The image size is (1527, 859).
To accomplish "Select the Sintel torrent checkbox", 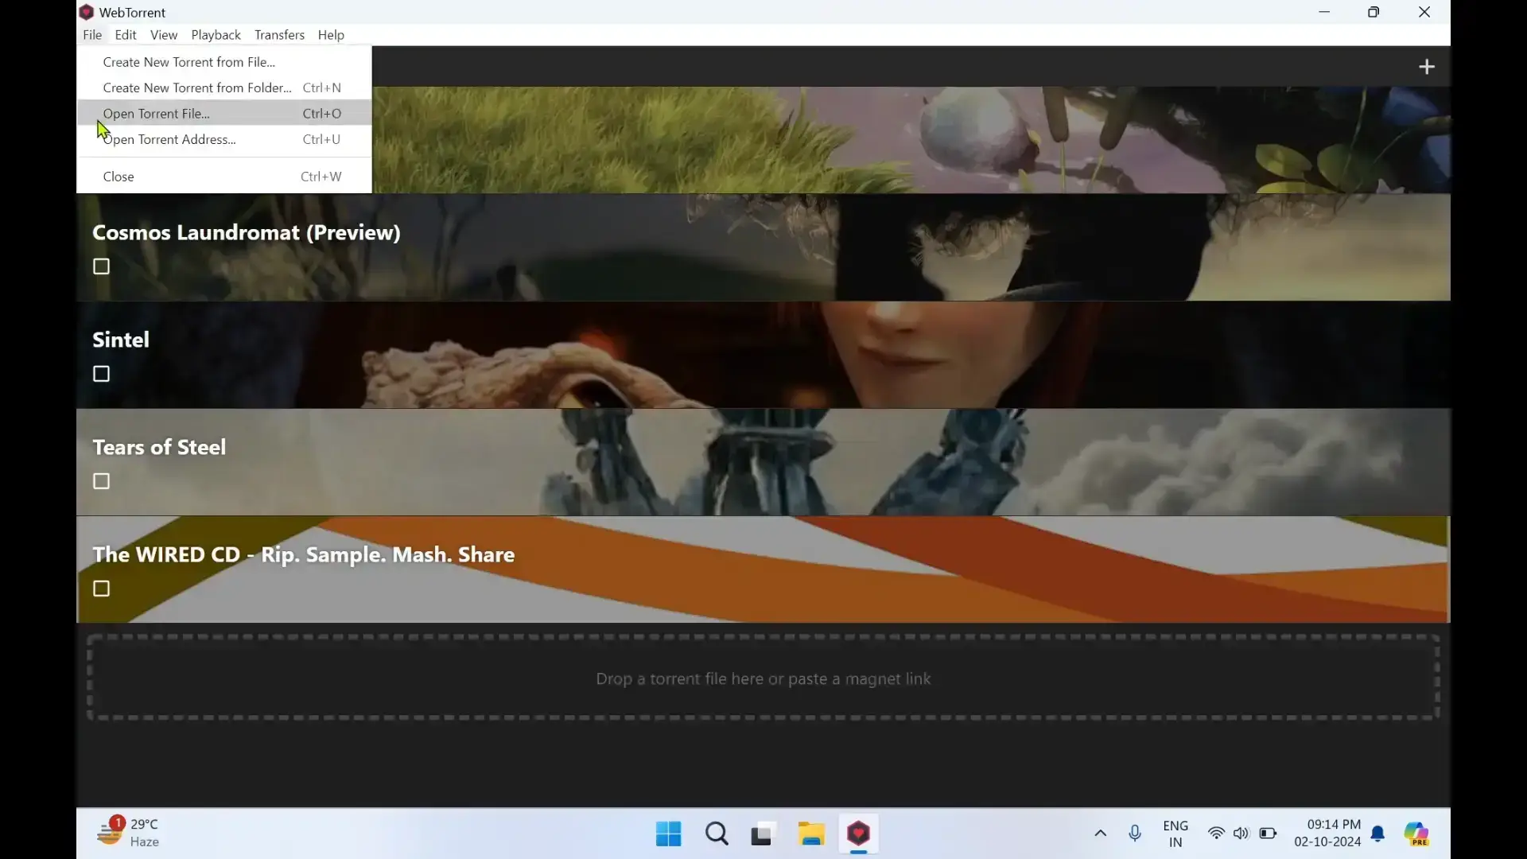I will [101, 373].
